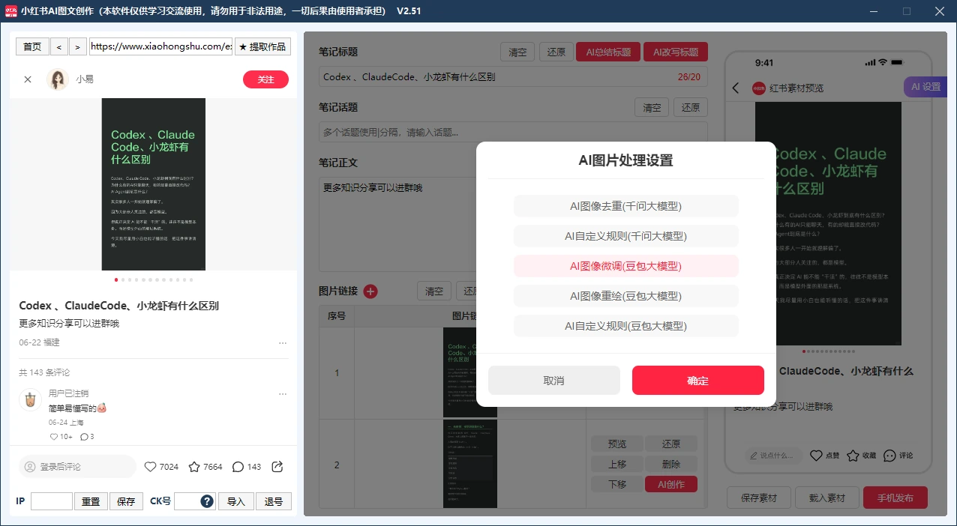Click 还原 button in row 2
This screenshot has width=957, height=526.
pyautogui.click(x=671, y=444)
